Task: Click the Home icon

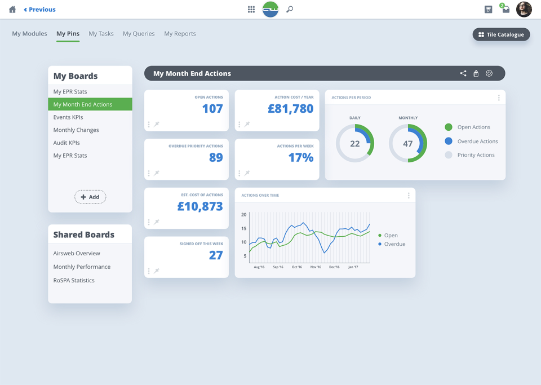Action: point(12,10)
